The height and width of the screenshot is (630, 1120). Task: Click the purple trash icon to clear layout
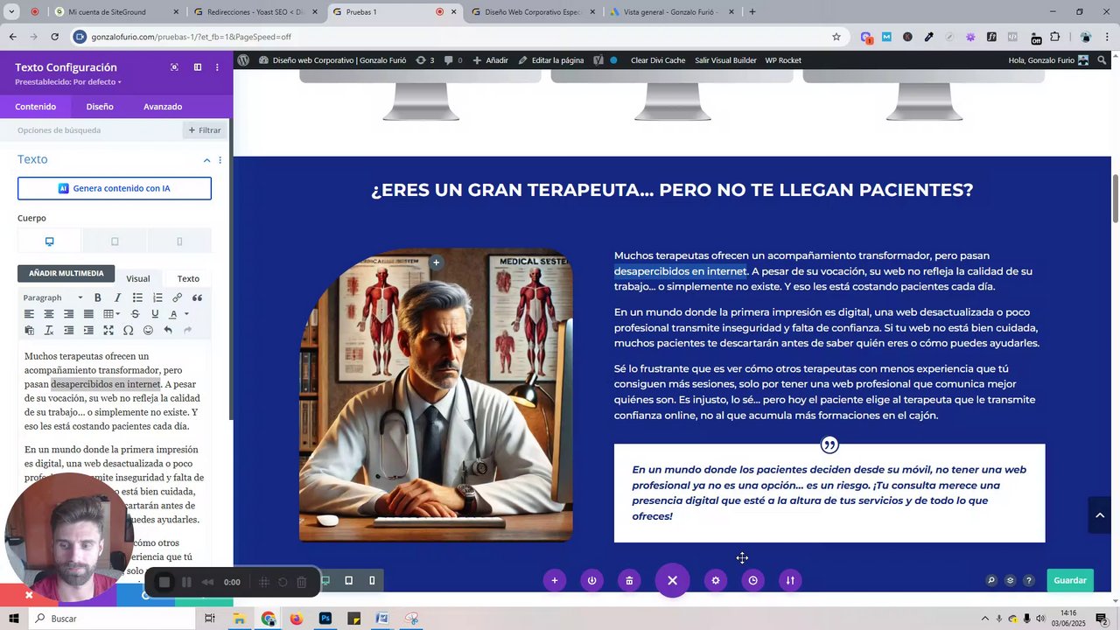[x=629, y=580]
